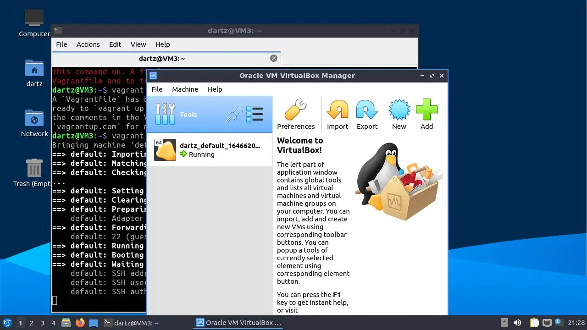
Task: Open terminal View menu
Action: 138,44
